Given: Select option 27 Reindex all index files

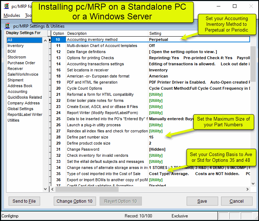Looking at the screenshot, I should [x=150, y=131].
